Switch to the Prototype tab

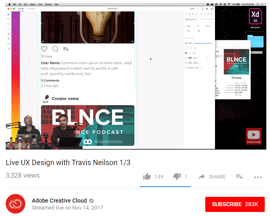[x=31, y=8]
